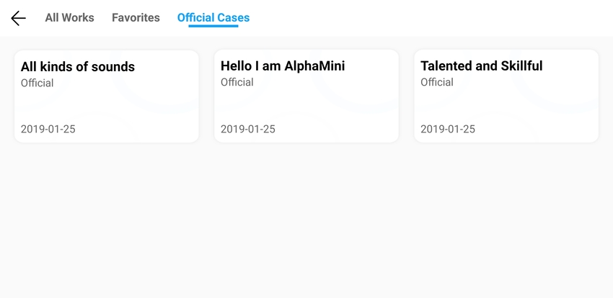Click the blank middle of the AlphaMini card
Image resolution: width=613 pixels, height=298 pixels.
pyautogui.click(x=306, y=105)
